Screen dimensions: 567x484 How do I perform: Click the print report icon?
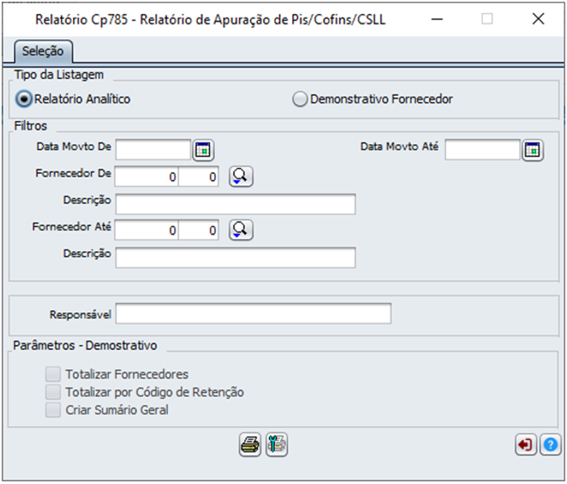point(250,444)
